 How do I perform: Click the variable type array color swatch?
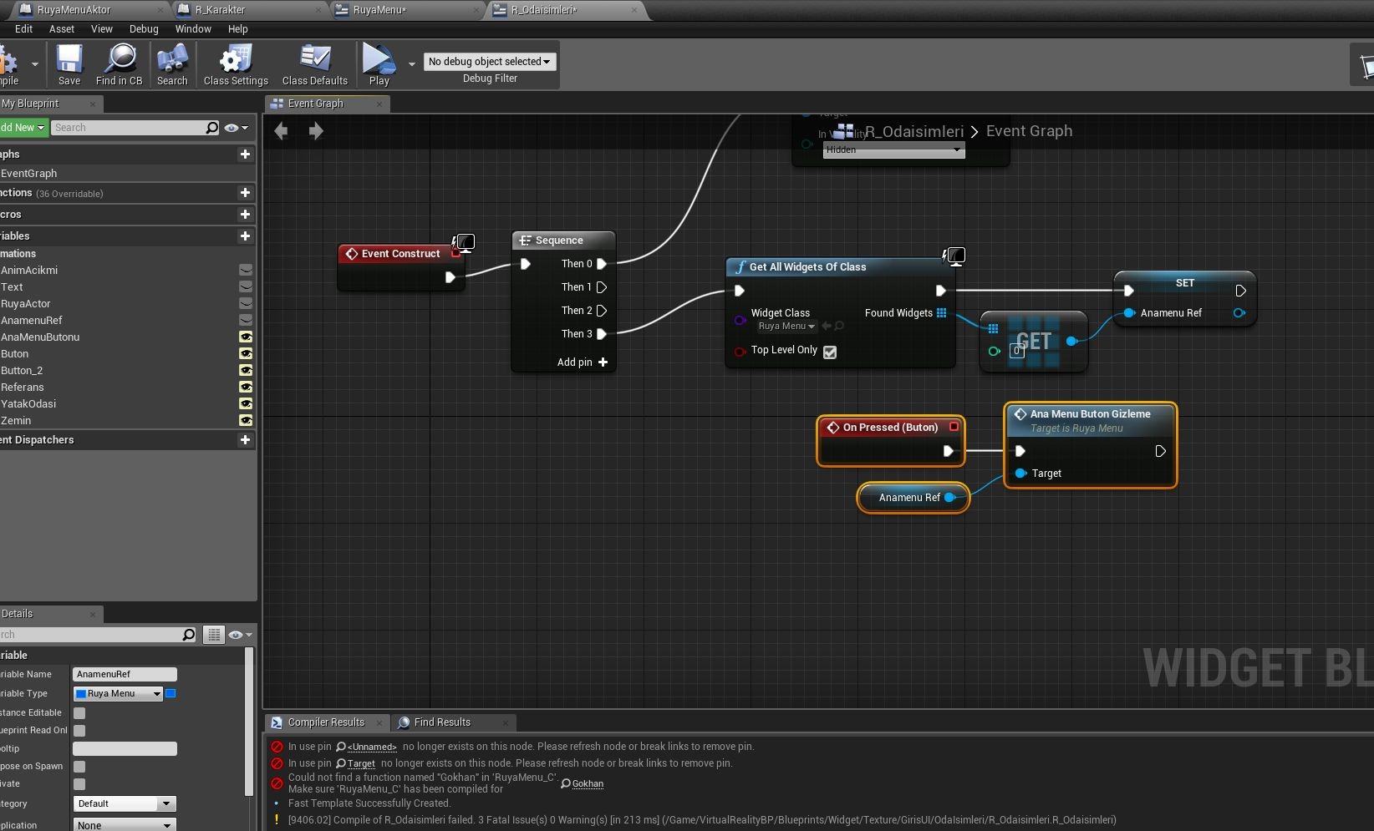pyautogui.click(x=170, y=693)
